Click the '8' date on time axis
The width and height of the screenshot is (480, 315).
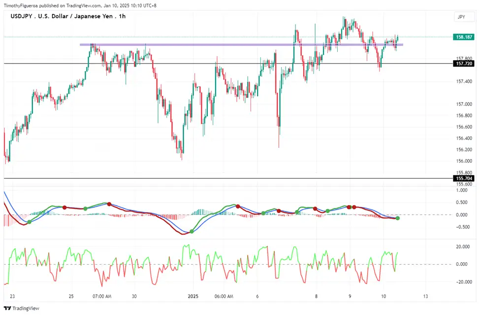pos(316,296)
